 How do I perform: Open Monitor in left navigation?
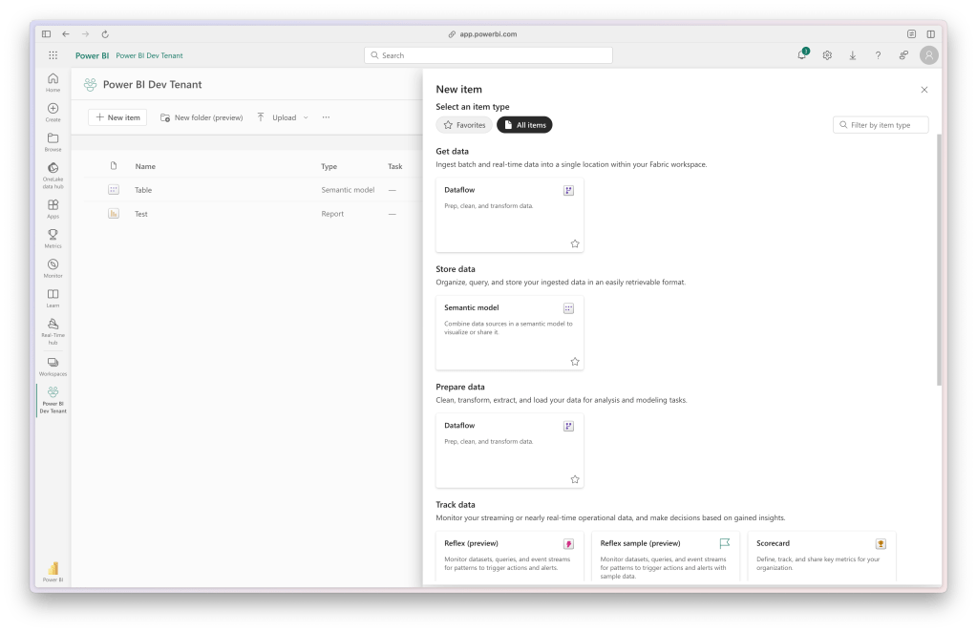click(x=53, y=267)
